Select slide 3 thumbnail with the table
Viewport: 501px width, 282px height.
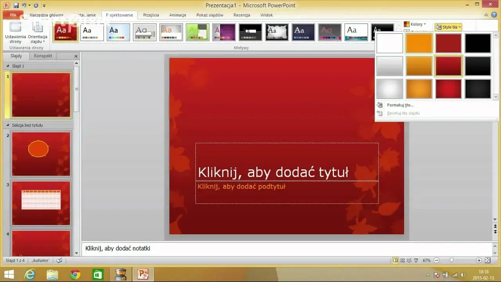tap(41, 203)
